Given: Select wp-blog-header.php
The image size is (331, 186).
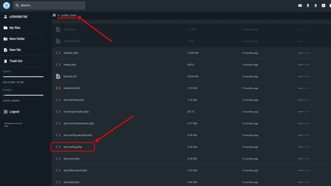Looking at the screenshot, I should [192, 112].
